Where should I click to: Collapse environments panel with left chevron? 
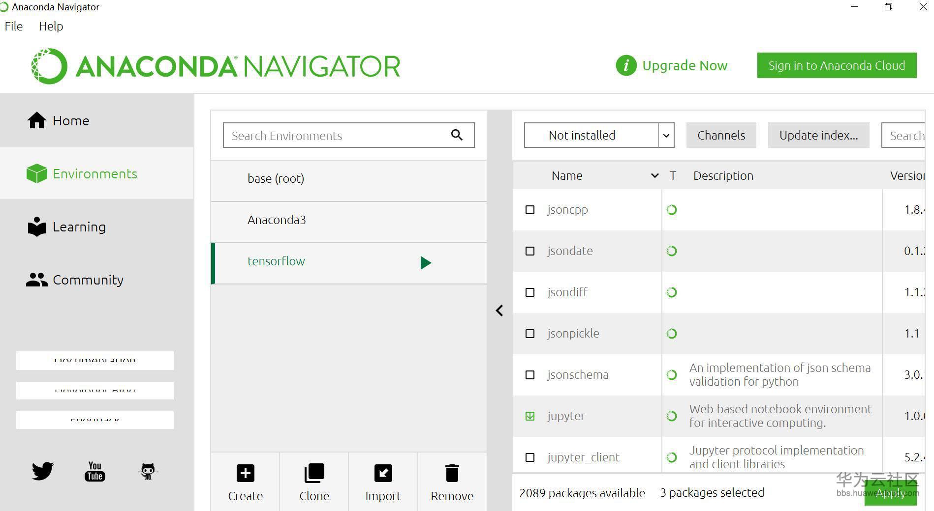pos(499,311)
